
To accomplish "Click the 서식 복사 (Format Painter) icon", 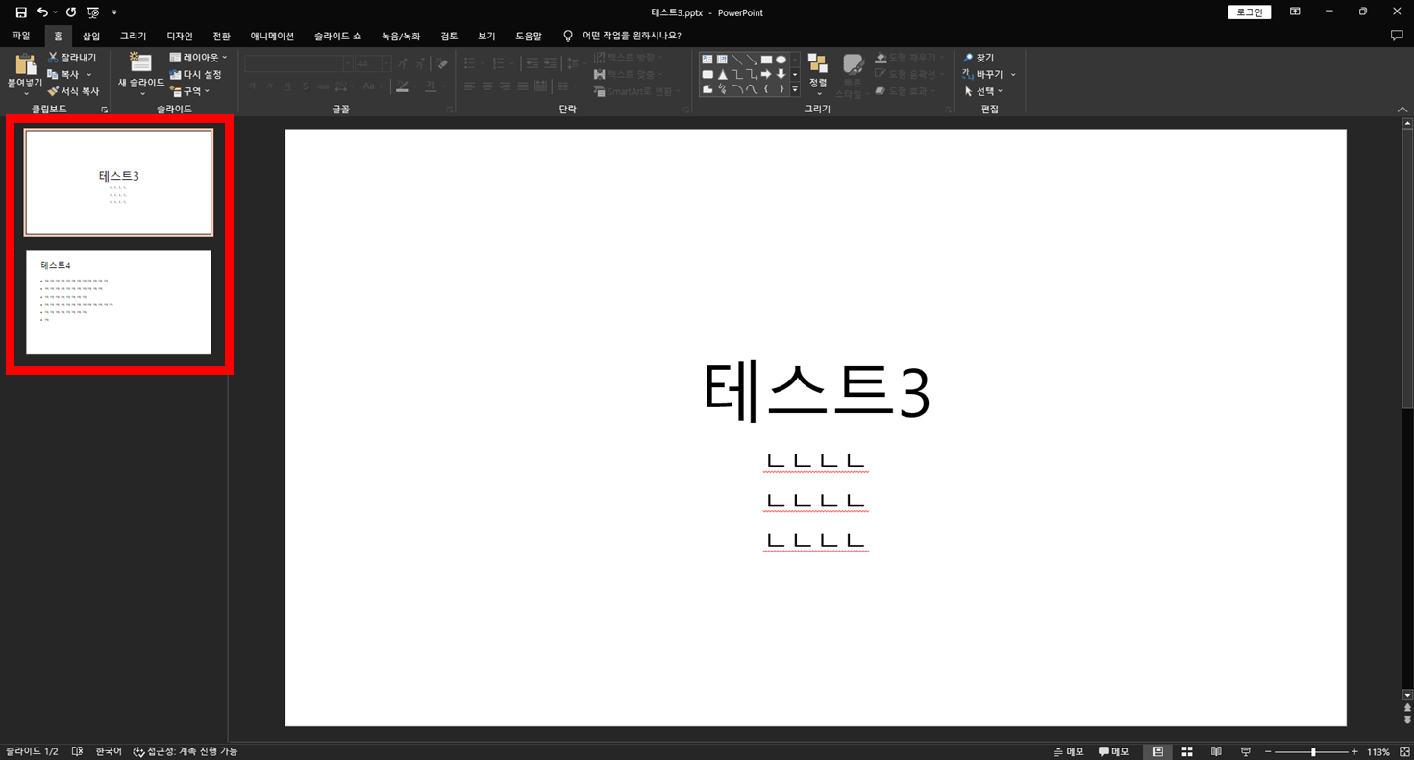I will (53, 91).
